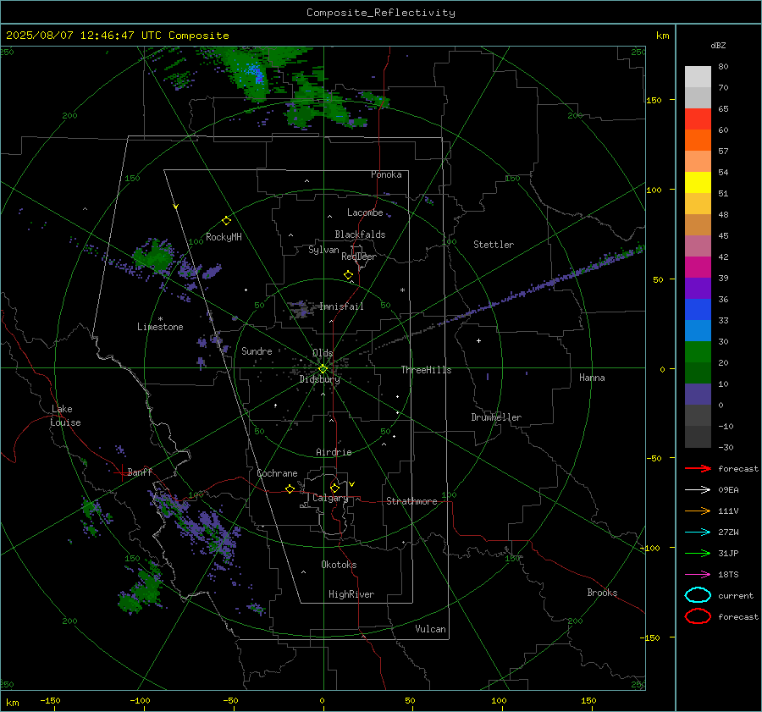Screen dimensions: 762x712
Task: Click the Lake Louise label
Action: [65, 416]
